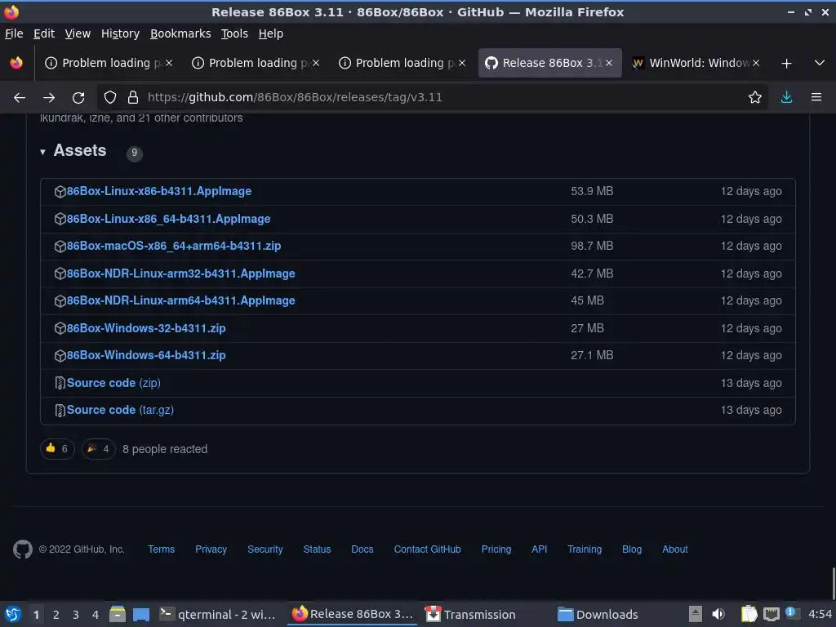
Task: Go forward to the next page
Action: tap(48, 98)
